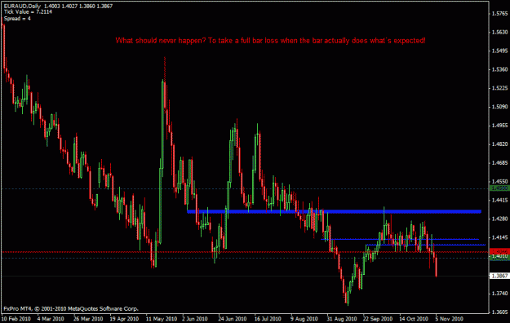This screenshot has width=510, height=323.
Task: Click the '19 Apr 2010' date label
Action: pyautogui.click(x=124, y=319)
